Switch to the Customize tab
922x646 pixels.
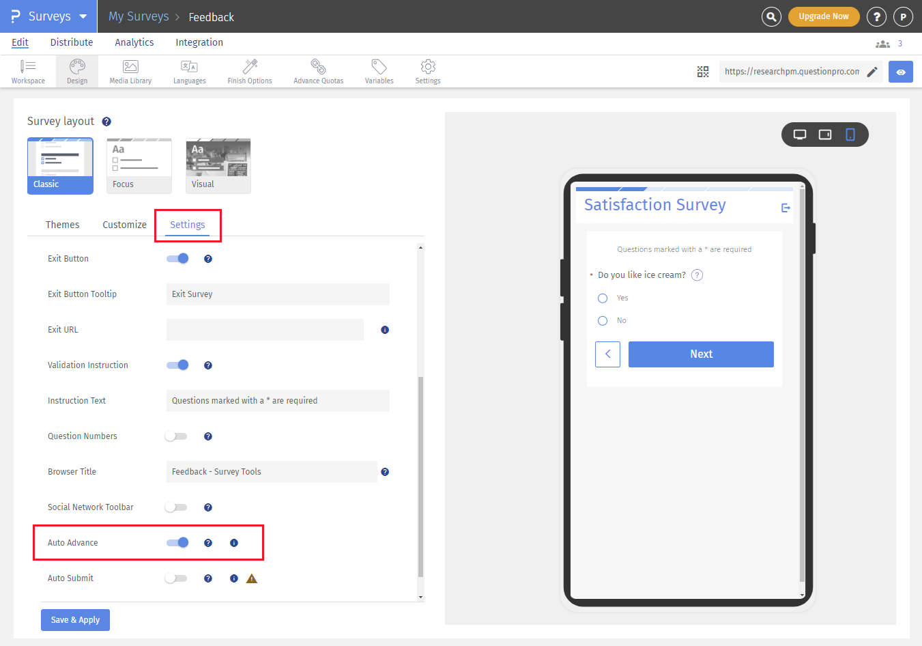[124, 224]
